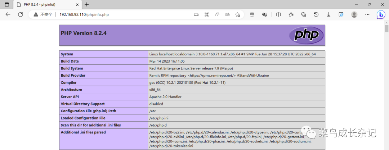The height and width of the screenshot is (150, 389).
Task: Select the PHP 8.2.4 - phpinfo() tab
Action: 47,4
